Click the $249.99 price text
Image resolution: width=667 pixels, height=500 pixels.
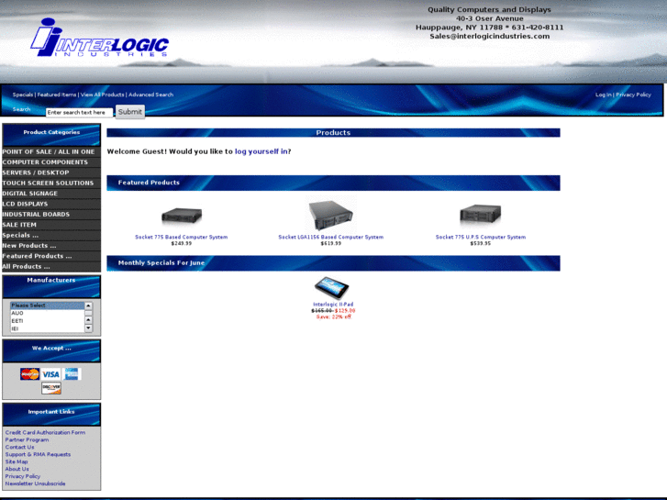[x=182, y=243]
